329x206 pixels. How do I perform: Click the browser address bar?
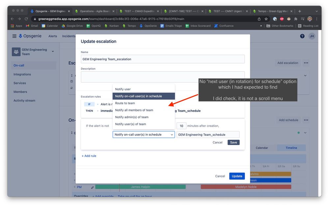[145, 19]
